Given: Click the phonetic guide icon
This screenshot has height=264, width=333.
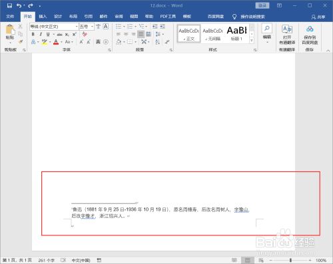Looking at the screenshot, I should point(98,27).
